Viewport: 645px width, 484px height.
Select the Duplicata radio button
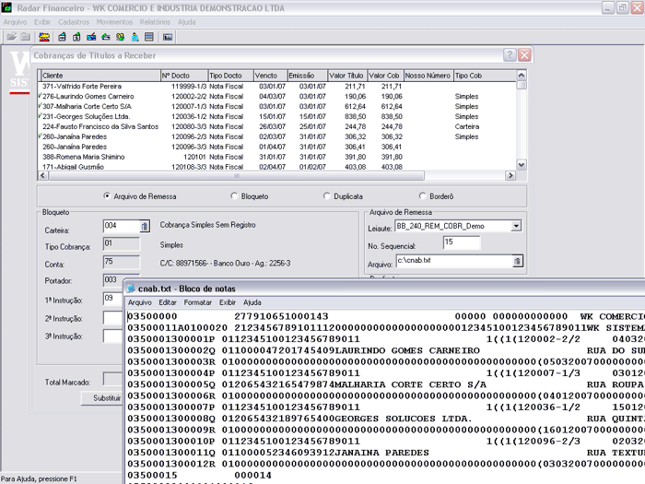(x=327, y=196)
